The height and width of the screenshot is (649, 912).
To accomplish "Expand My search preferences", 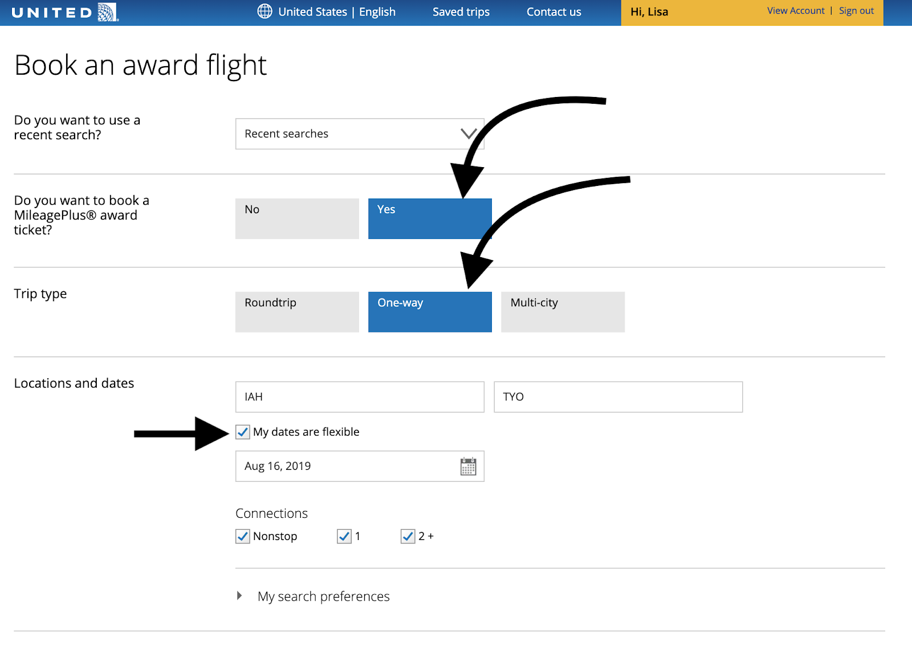I will 313,597.
